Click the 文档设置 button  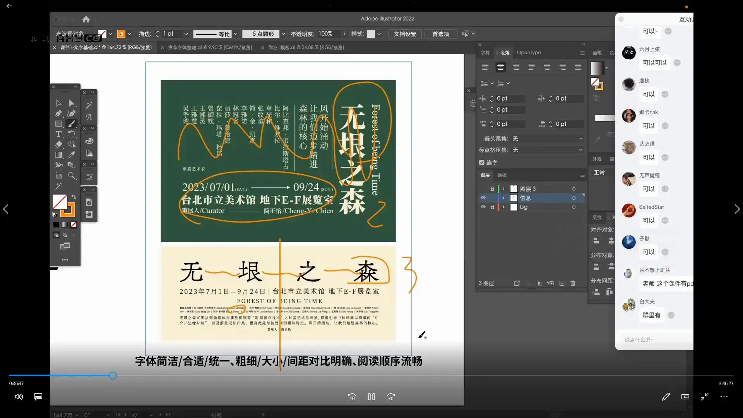(404, 34)
